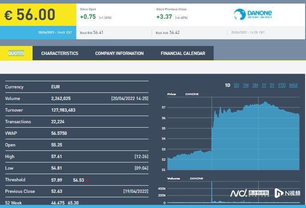Go to the Financial Calendar tab

coord(183,53)
